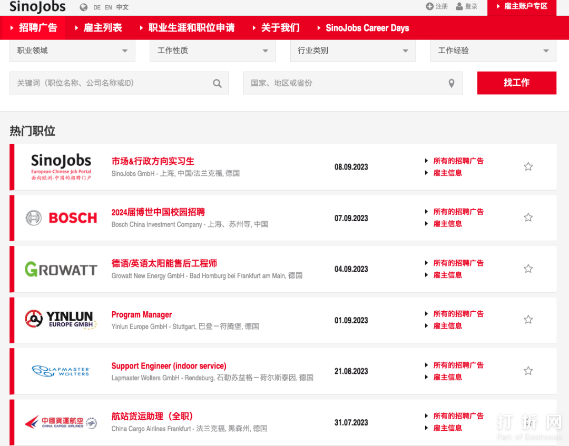Star the SinoJobs internship job
The image size is (569, 446).
coord(528,167)
